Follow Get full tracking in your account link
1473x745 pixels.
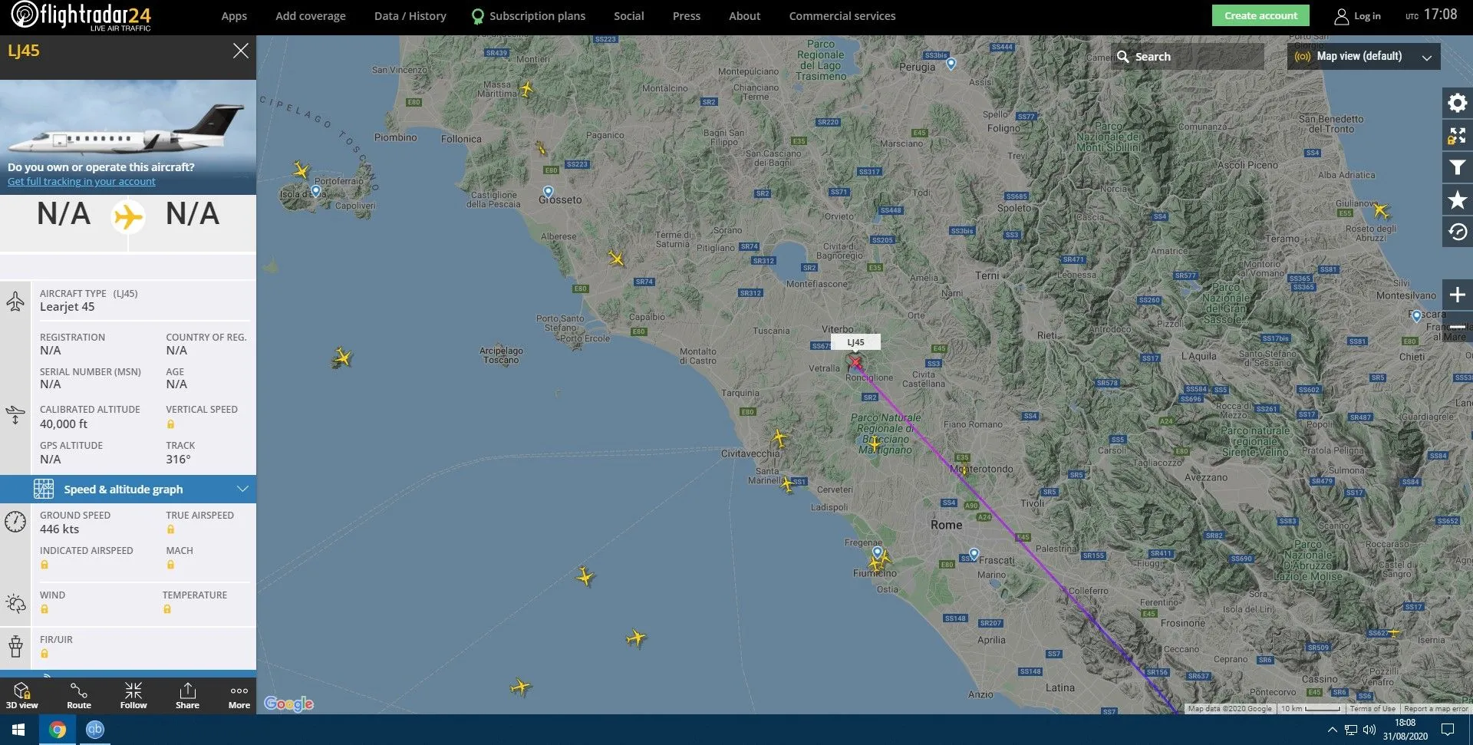81,182
